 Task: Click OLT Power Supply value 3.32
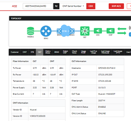click(35, 88)
